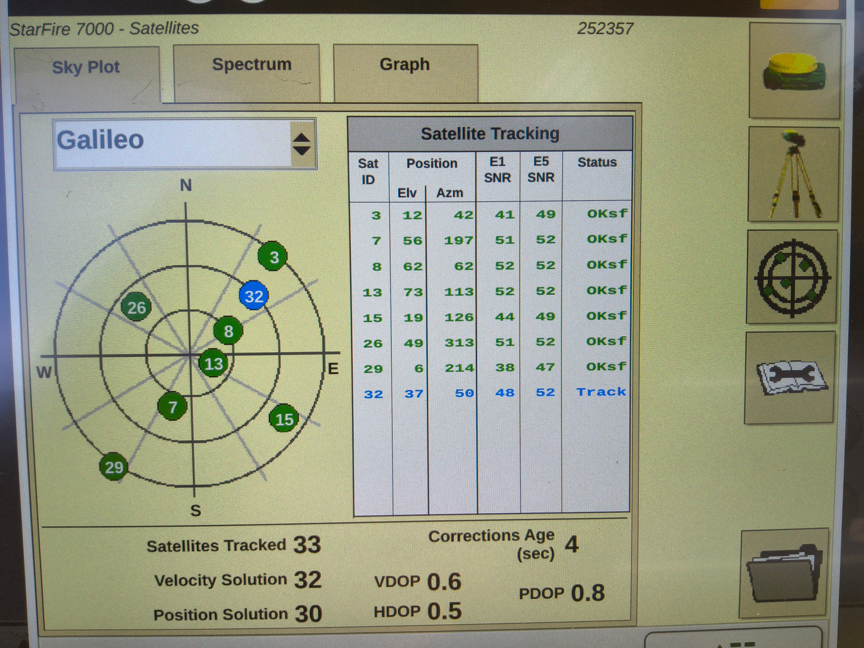
Task: Select Sat ID 29 in tracking table
Action: pyautogui.click(x=373, y=369)
